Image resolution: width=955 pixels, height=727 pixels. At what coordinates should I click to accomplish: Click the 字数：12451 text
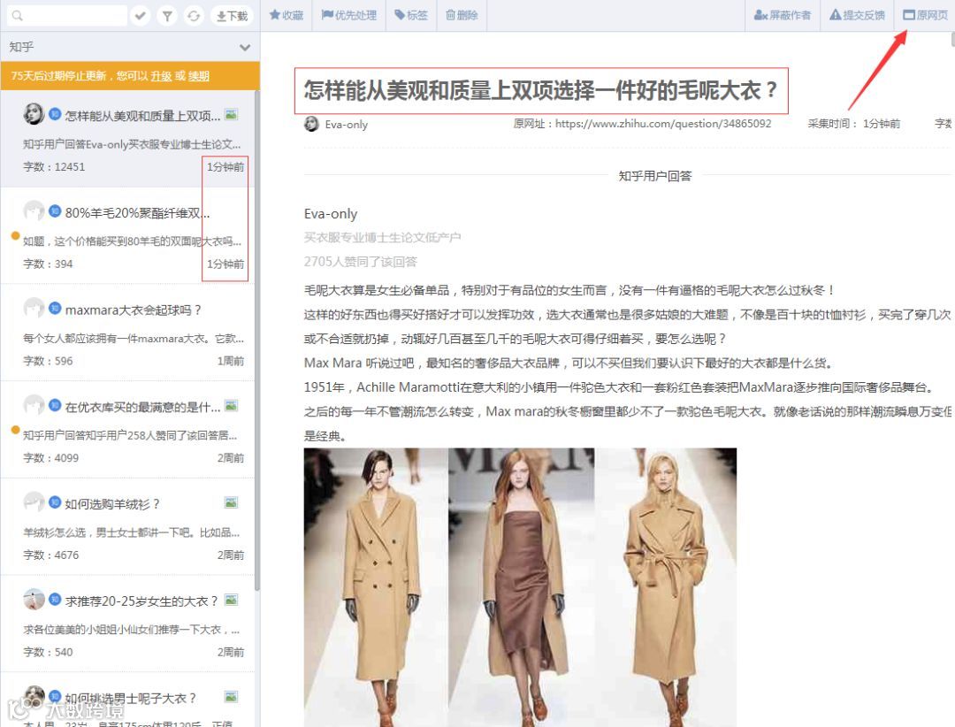tap(54, 166)
